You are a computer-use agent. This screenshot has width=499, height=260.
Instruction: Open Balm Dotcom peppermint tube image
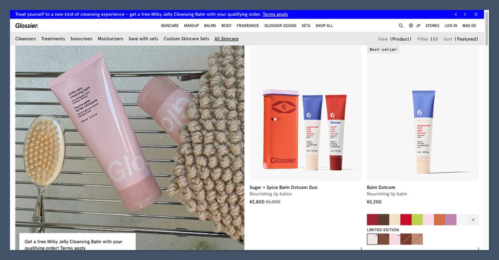(x=422, y=113)
